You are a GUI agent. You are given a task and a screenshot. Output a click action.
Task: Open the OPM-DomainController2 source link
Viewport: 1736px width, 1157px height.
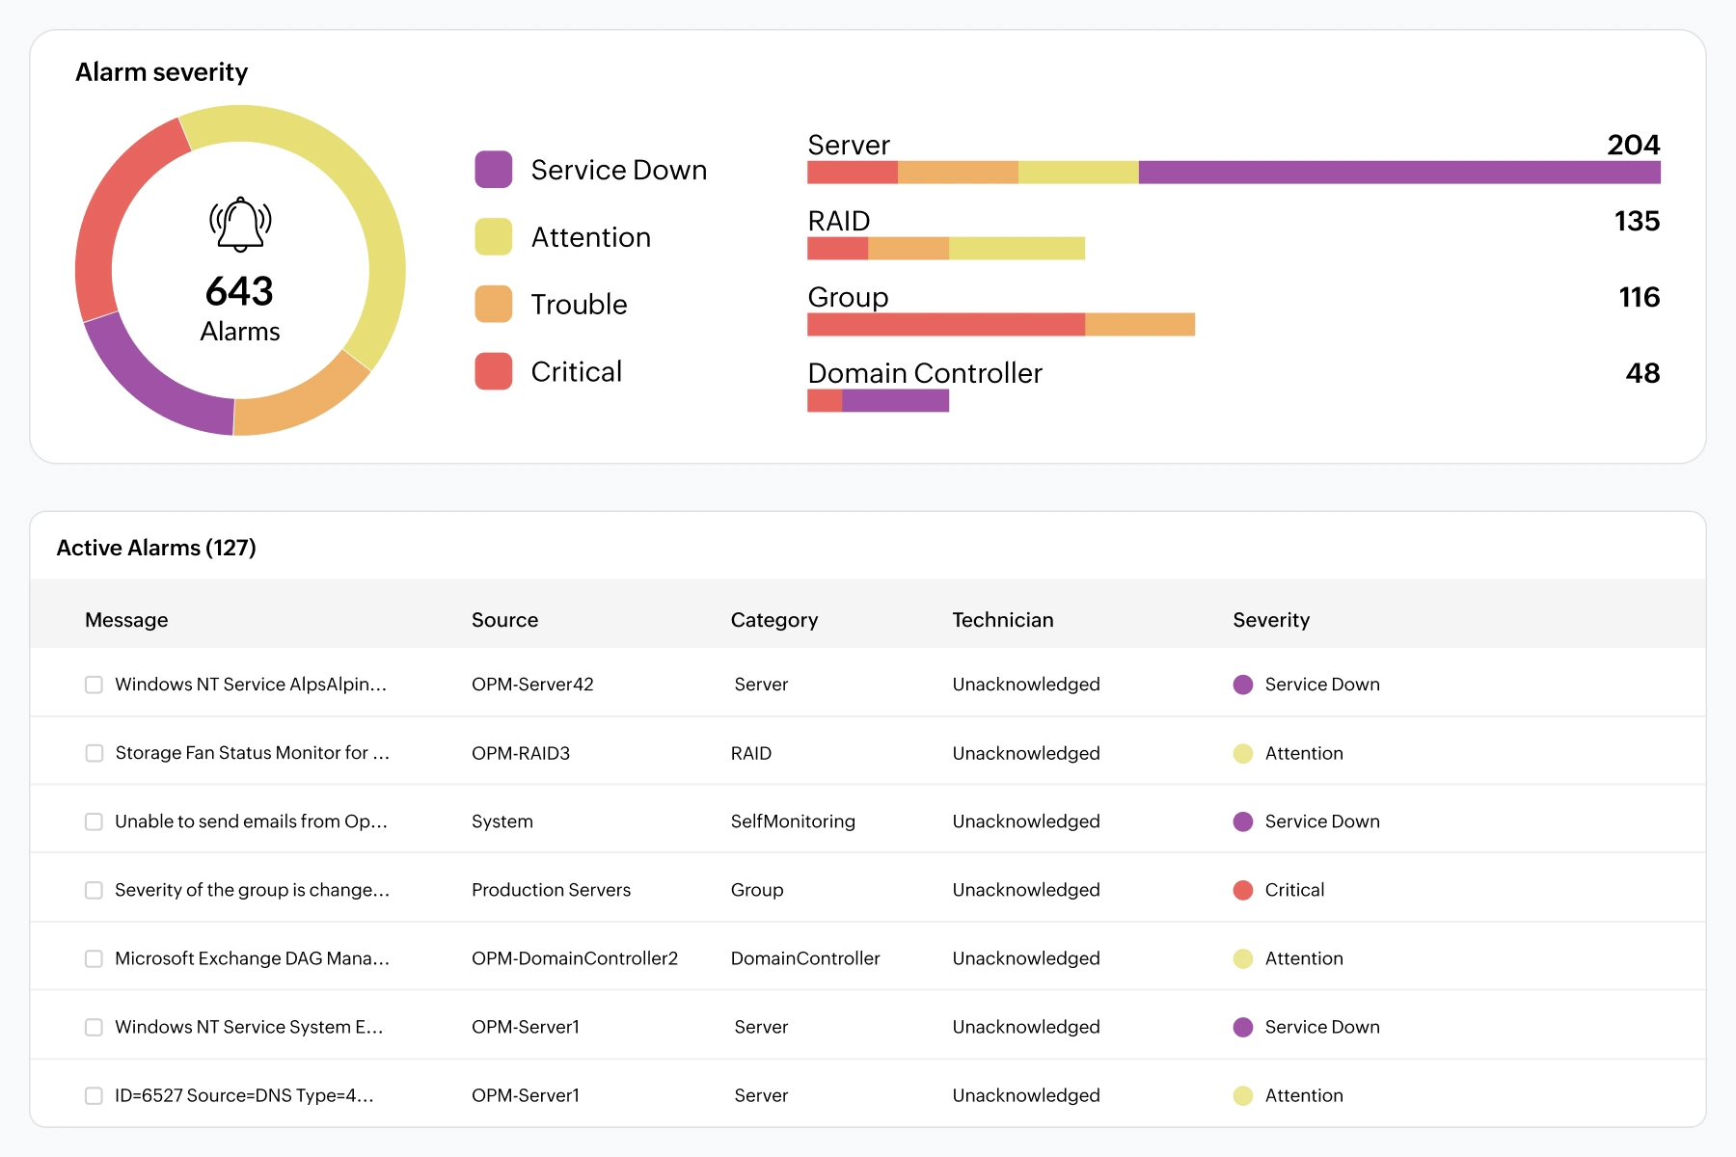[x=575, y=958]
